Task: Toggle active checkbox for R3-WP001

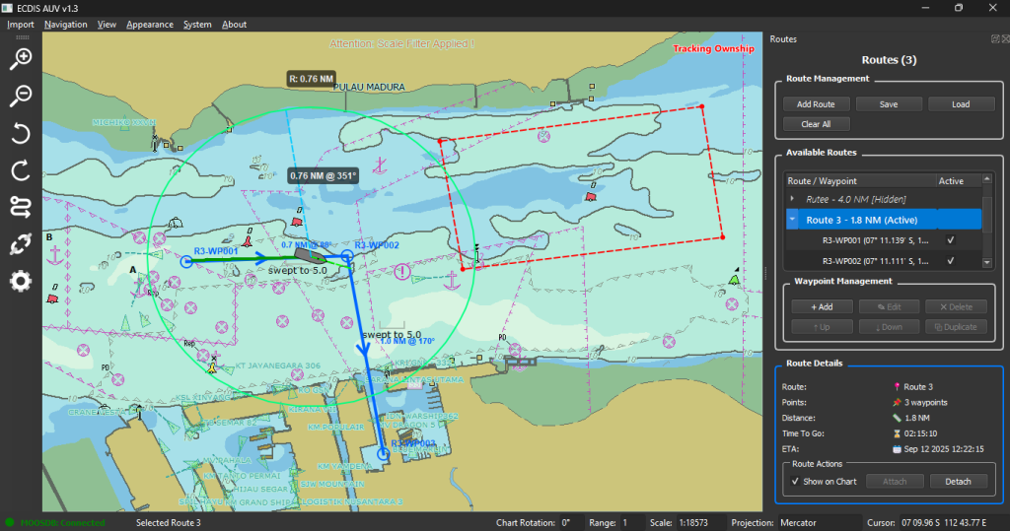Action: 950,240
